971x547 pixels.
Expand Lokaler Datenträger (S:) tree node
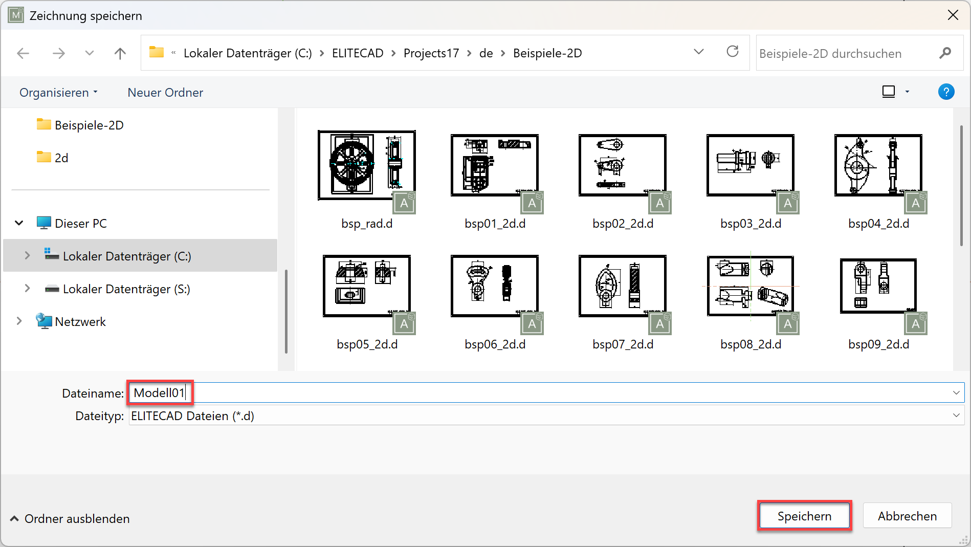(27, 289)
